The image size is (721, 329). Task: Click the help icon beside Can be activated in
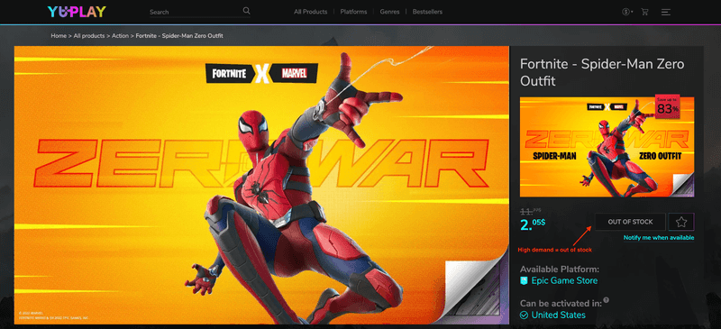pyautogui.click(x=606, y=300)
